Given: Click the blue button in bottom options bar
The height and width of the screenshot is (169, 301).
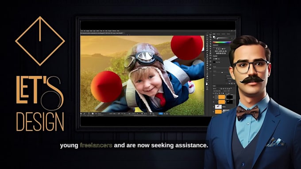Looking at the screenshot, I should [x=161, y=114].
